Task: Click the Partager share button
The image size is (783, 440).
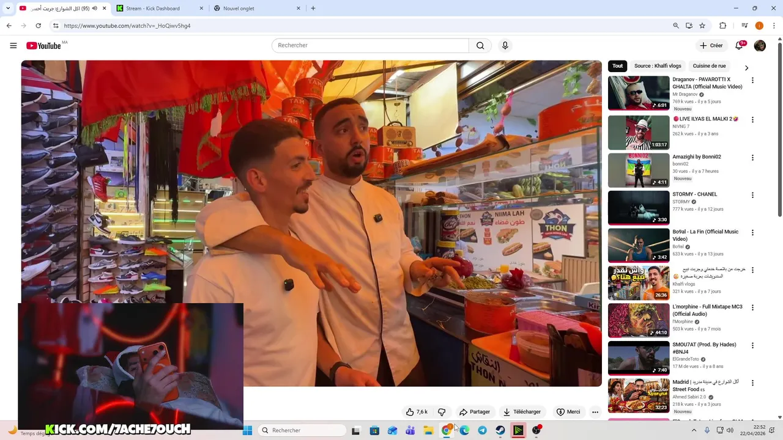Action: tap(475, 412)
